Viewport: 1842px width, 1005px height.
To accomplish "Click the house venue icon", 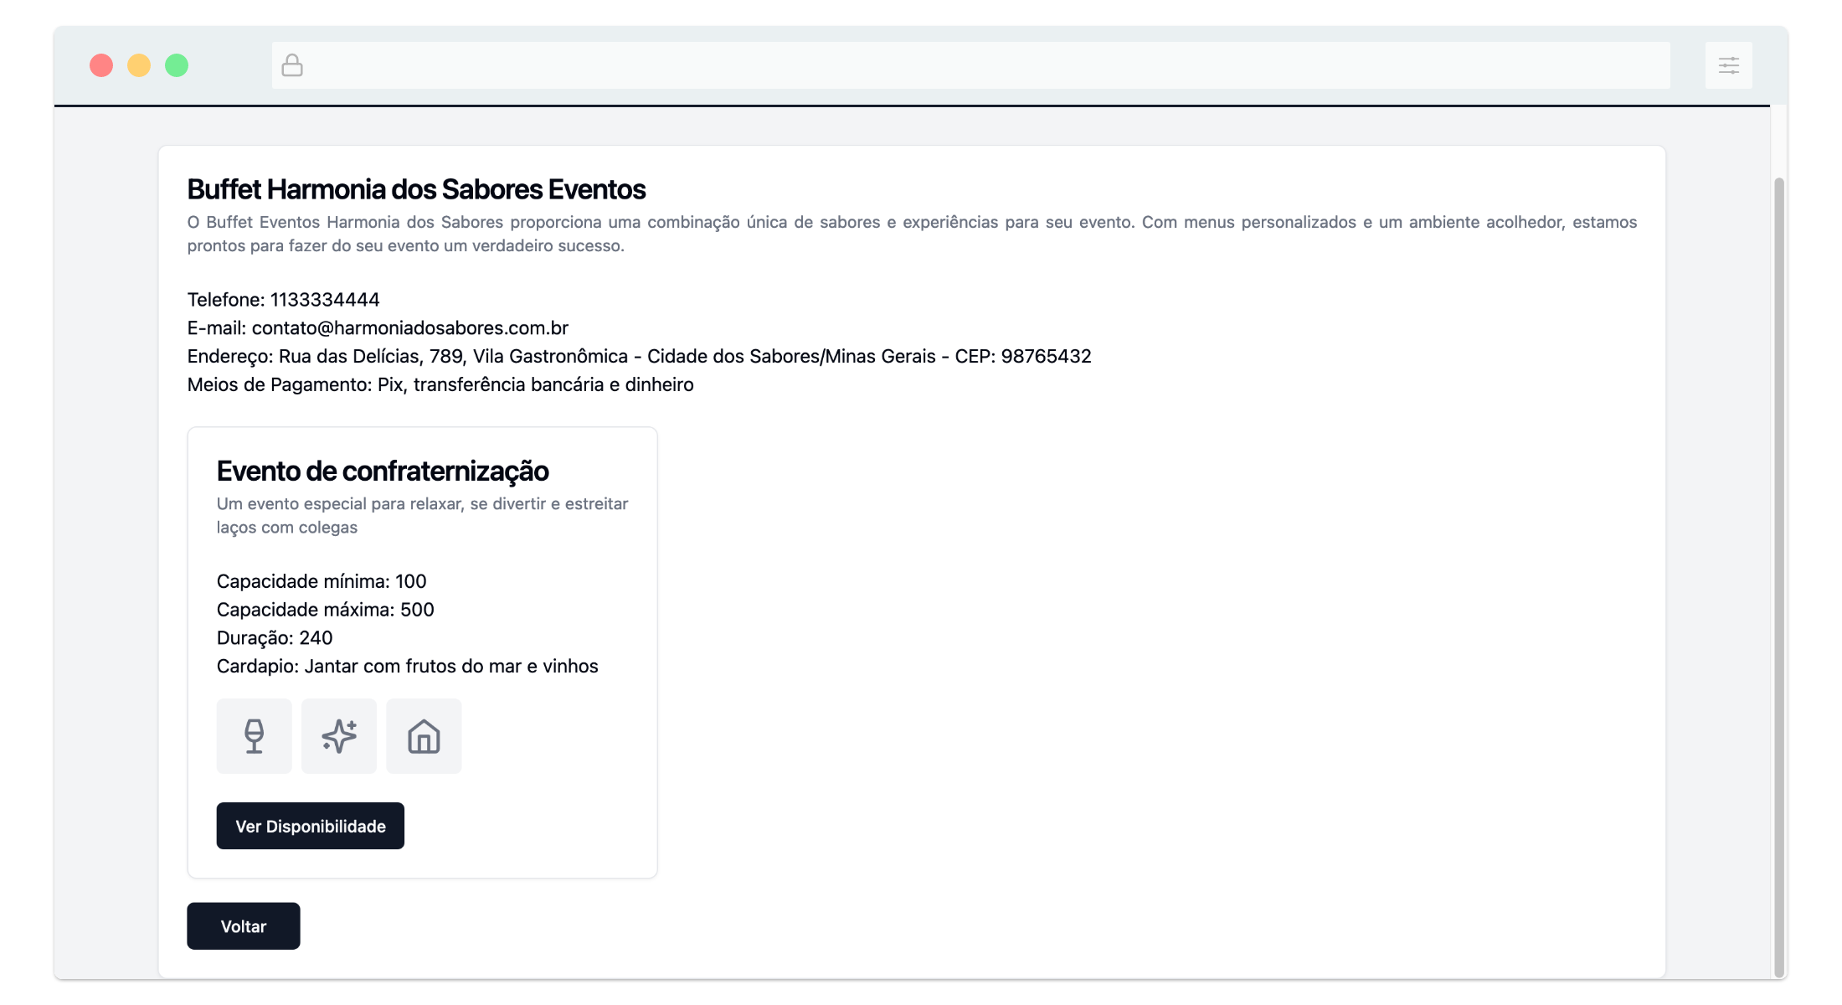I will (x=424, y=736).
